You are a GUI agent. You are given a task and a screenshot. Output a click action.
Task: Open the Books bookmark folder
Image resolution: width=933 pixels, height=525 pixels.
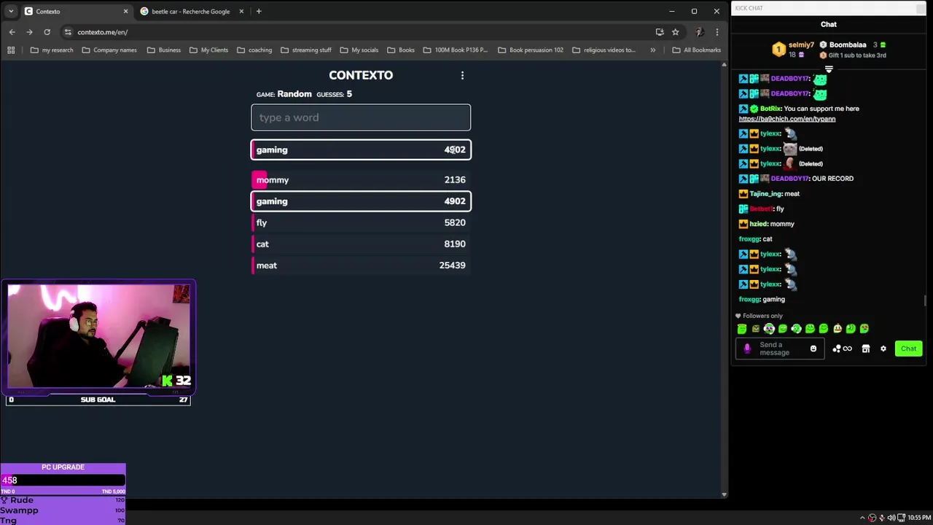click(x=401, y=50)
